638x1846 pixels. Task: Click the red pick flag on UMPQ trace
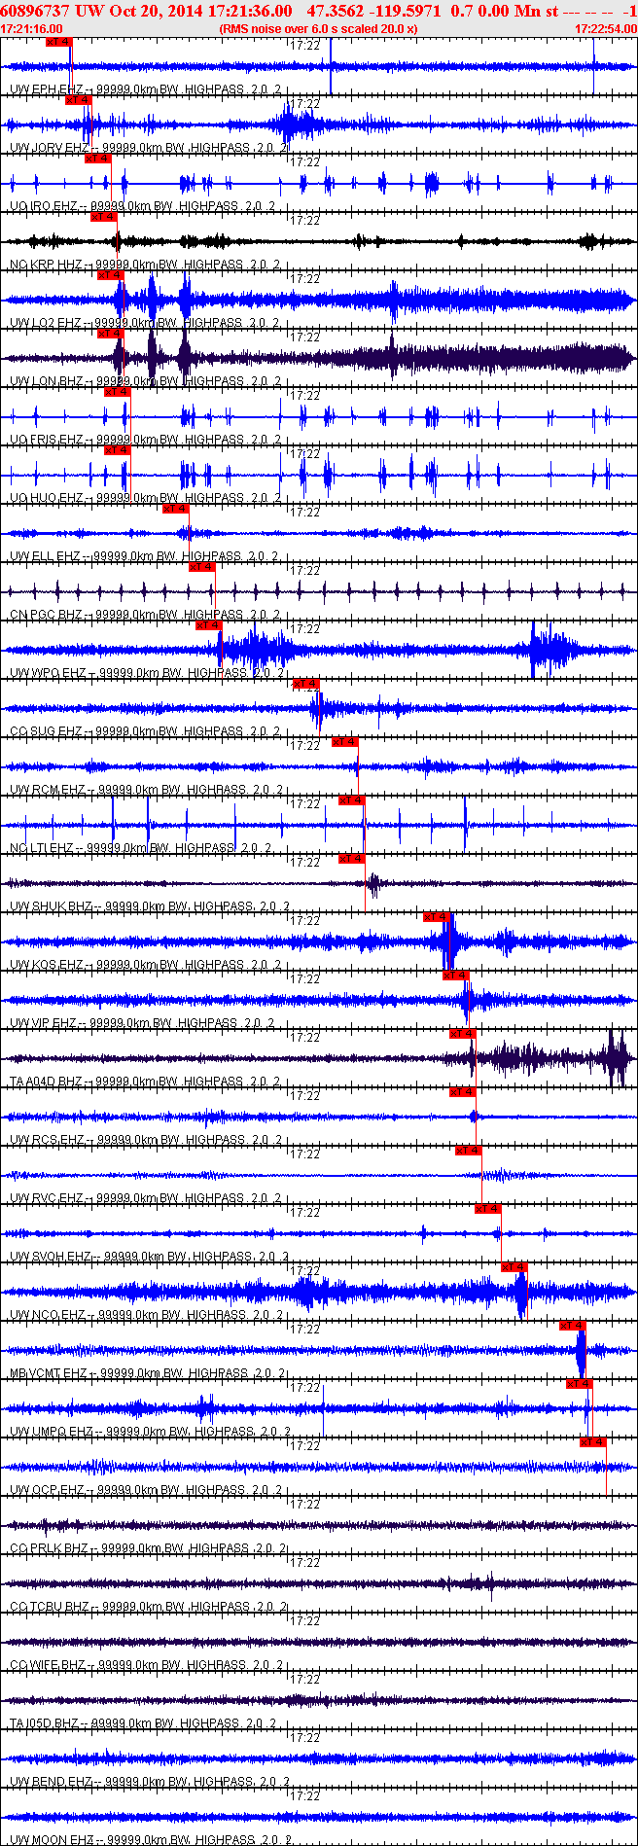(x=579, y=1384)
